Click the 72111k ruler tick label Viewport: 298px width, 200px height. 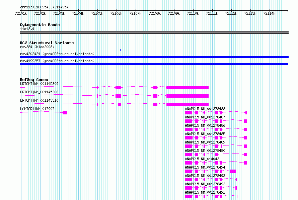coord(212,13)
